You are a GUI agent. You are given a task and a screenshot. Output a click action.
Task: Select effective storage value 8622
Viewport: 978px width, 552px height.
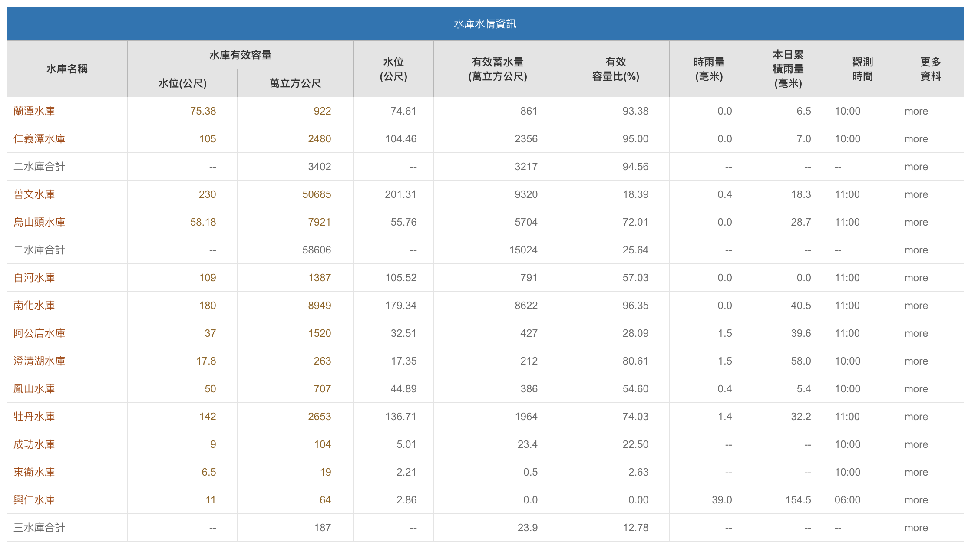(526, 306)
